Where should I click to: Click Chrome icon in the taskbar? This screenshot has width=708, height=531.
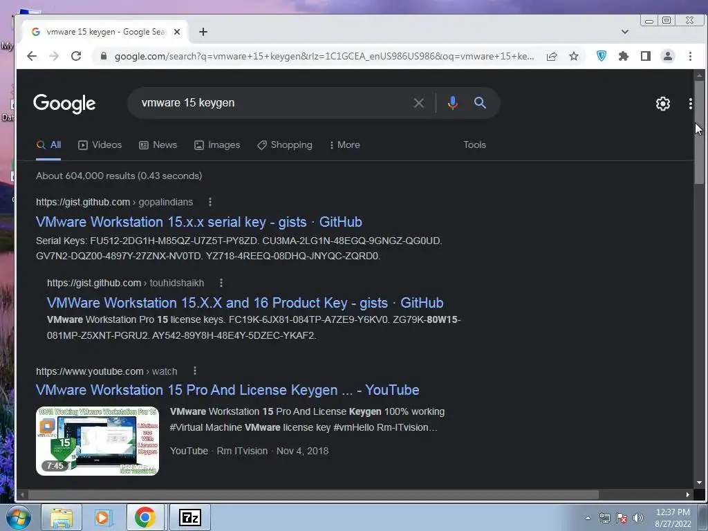click(x=145, y=517)
